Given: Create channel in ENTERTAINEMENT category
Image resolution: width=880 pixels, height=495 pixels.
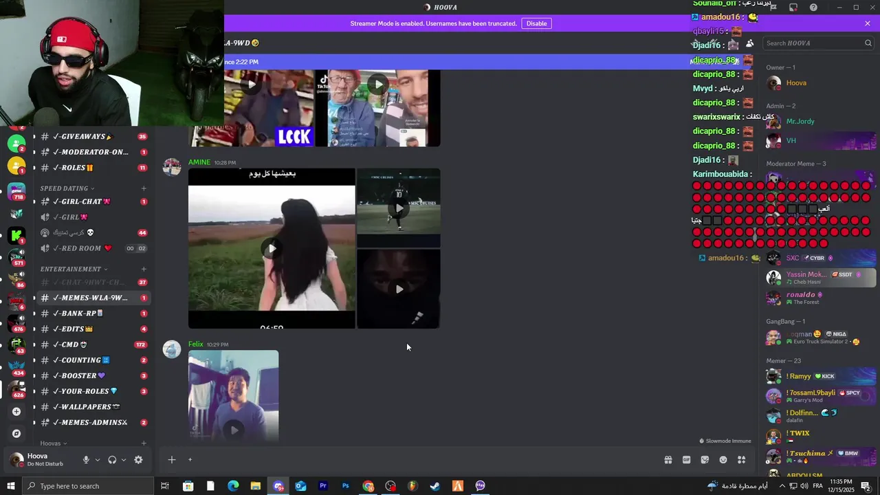Looking at the screenshot, I should pyautogui.click(x=144, y=269).
